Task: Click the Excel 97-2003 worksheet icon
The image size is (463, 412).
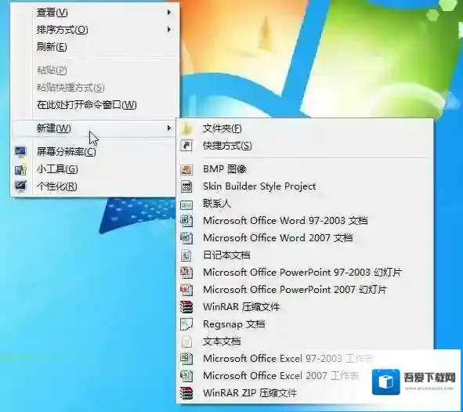Action: pos(186,359)
